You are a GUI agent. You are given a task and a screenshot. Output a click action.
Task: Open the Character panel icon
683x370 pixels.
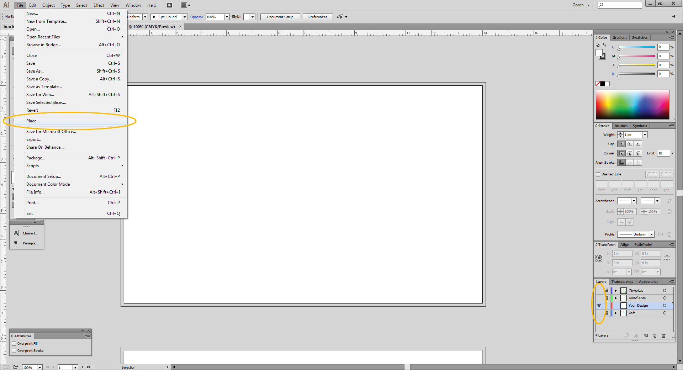16,233
